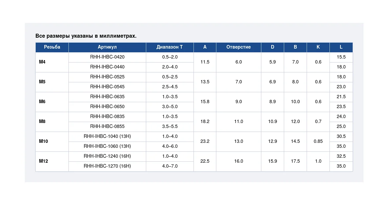392x207 pixels.
Task: Click the M10 thread row label
Action: (43, 141)
